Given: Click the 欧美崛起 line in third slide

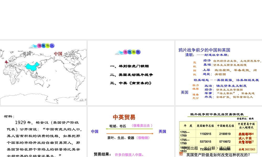Looking at the screenshot, I should [226, 80].
